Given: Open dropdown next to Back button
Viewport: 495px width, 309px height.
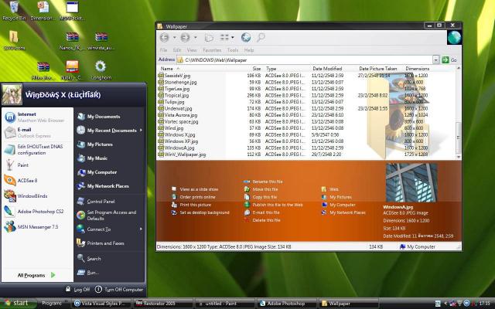Looking at the screenshot, I should pyautogui.click(x=174, y=38).
